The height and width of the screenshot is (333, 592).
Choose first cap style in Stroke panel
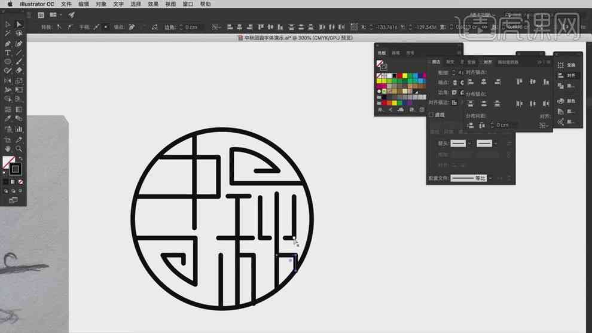455,83
